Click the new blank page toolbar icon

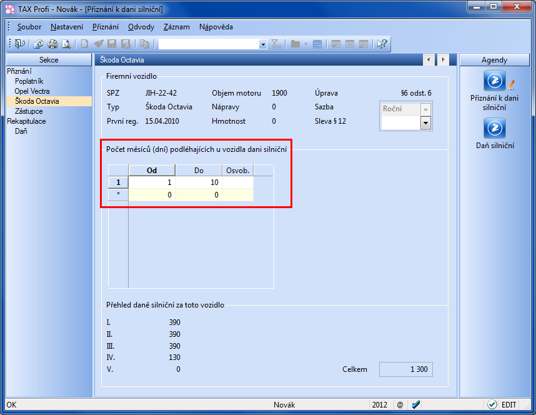click(84, 44)
